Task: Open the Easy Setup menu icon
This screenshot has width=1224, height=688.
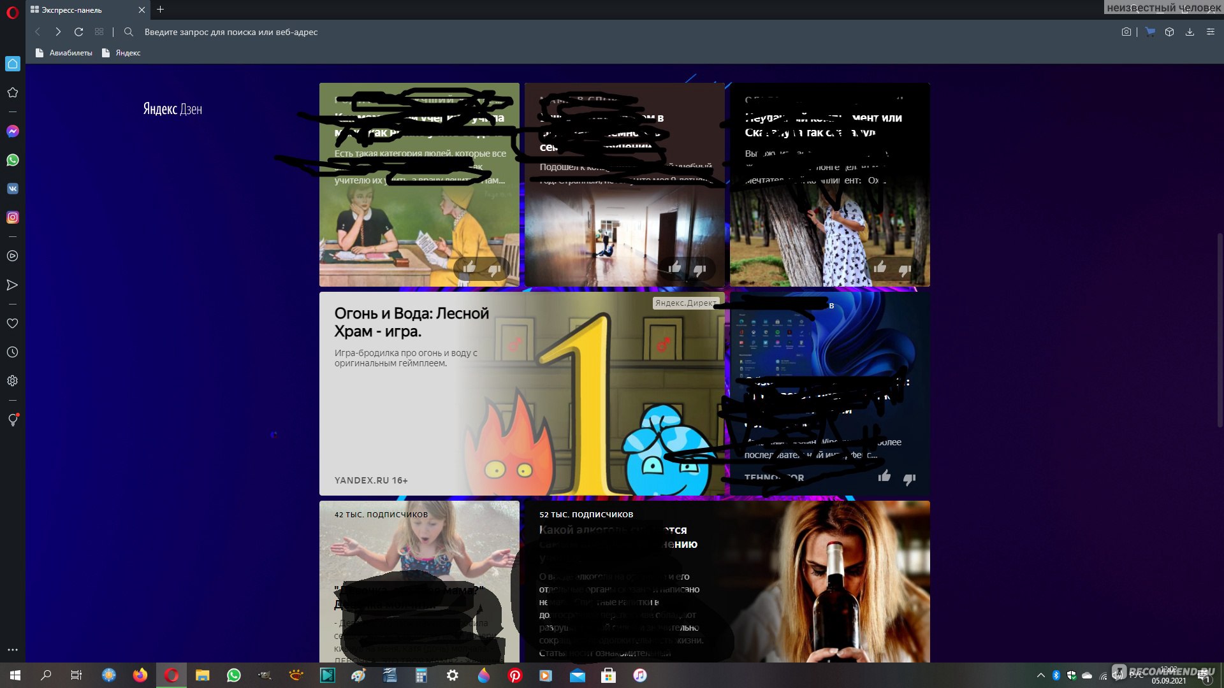Action: pos(1211,32)
